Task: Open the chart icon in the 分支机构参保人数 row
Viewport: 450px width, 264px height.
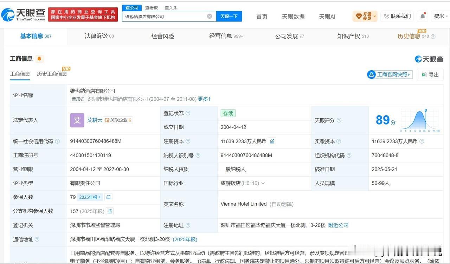Action: [110, 211]
